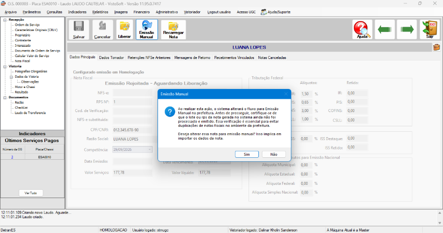Close the Emissão Manual dialog
The height and width of the screenshot is (233, 443).
[x=286, y=94]
